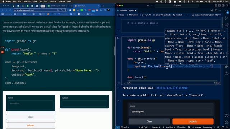Open the Bluetooth menu bar icon

[x=188, y=1]
